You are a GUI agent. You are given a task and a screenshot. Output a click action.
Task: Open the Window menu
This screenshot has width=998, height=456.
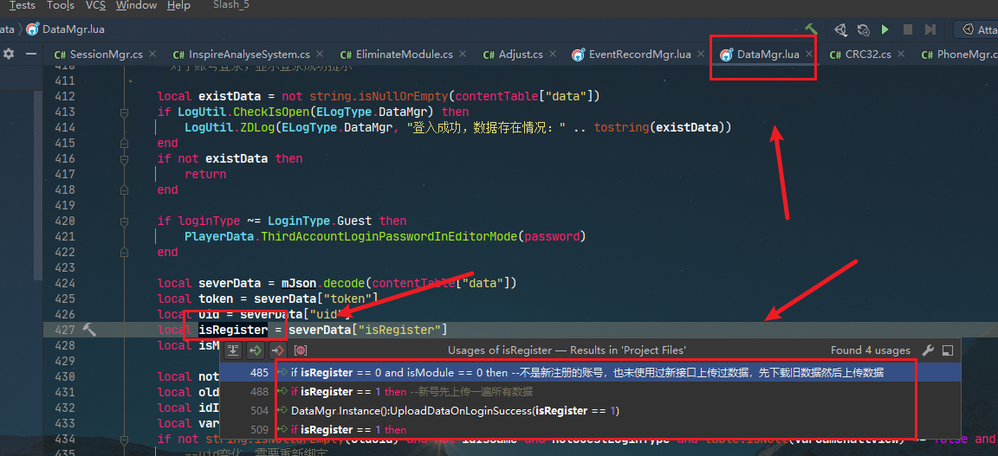pyautogui.click(x=136, y=5)
